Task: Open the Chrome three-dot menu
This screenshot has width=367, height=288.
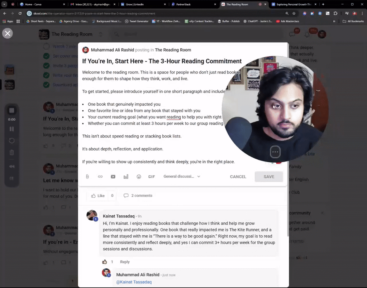Action: [362, 13]
